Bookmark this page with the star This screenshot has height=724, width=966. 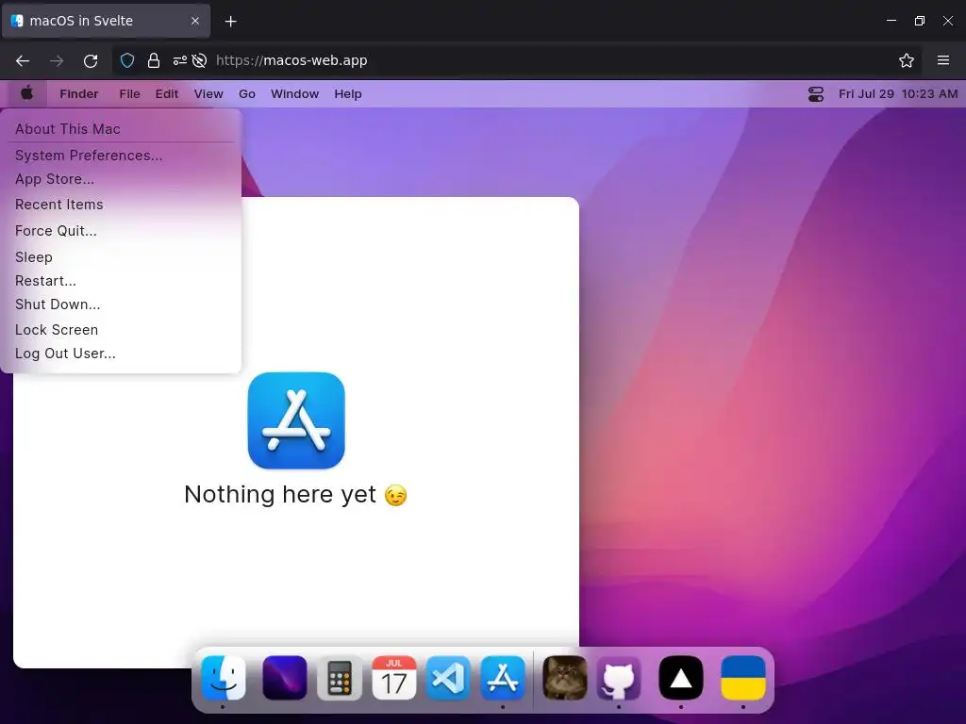(x=907, y=60)
